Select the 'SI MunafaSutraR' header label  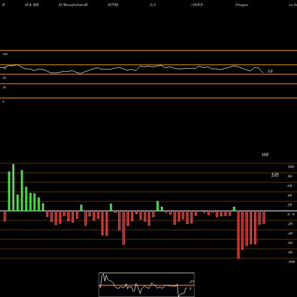coord(73,5)
